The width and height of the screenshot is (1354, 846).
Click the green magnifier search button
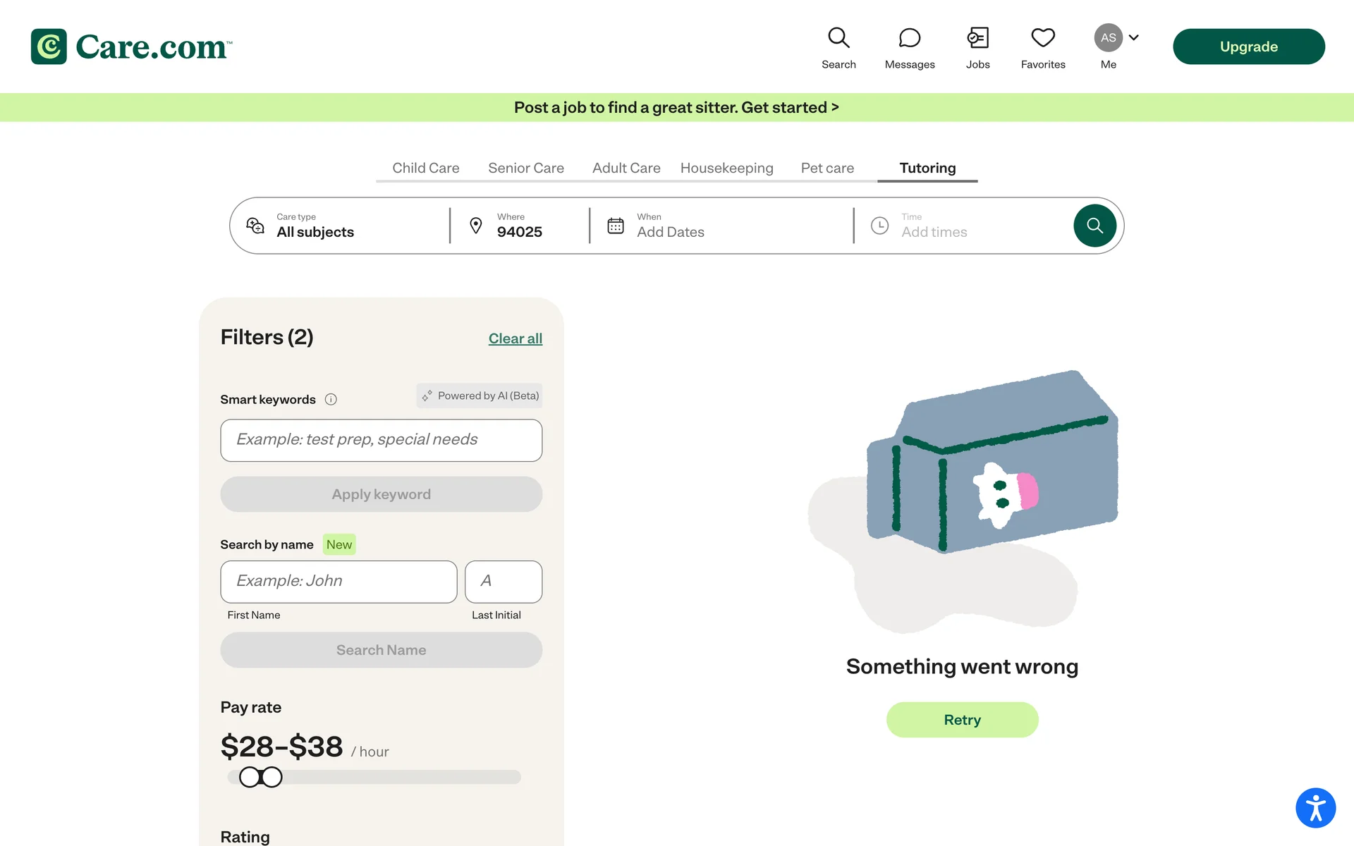(1094, 226)
